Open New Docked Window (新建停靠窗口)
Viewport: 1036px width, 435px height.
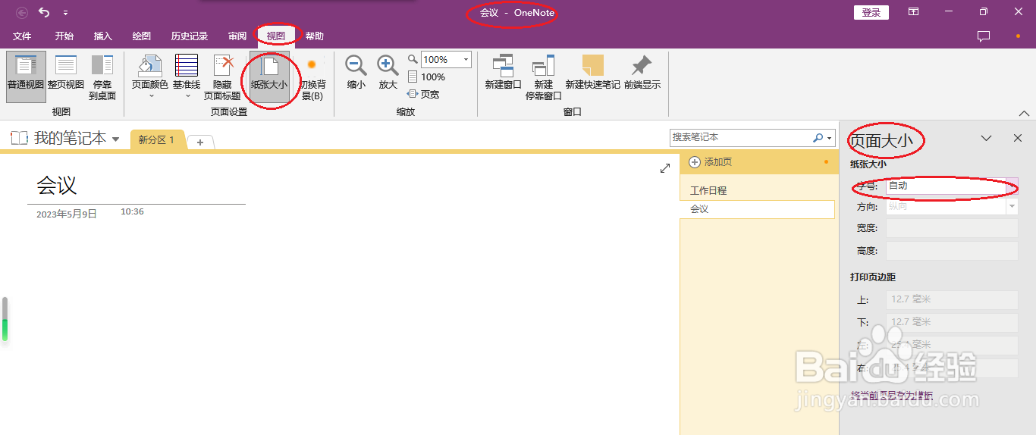(543, 77)
